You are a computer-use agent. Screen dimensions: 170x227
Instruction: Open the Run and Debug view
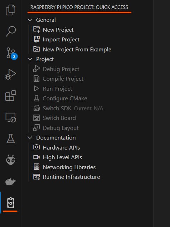pyautogui.click(x=11, y=74)
